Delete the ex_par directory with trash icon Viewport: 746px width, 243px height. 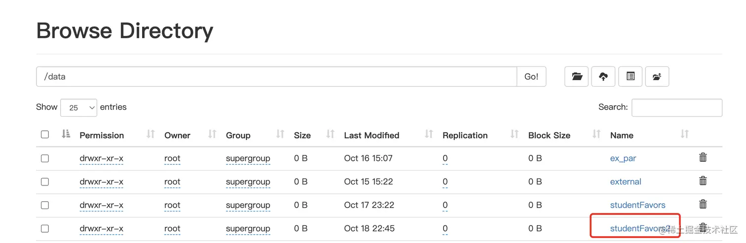click(x=703, y=157)
